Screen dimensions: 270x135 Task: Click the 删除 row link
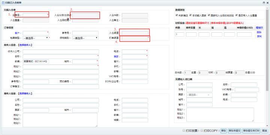click(x=259, y=32)
